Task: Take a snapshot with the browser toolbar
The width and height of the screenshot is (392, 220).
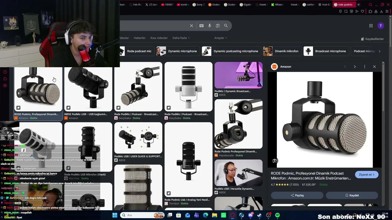Action: pos(346,11)
